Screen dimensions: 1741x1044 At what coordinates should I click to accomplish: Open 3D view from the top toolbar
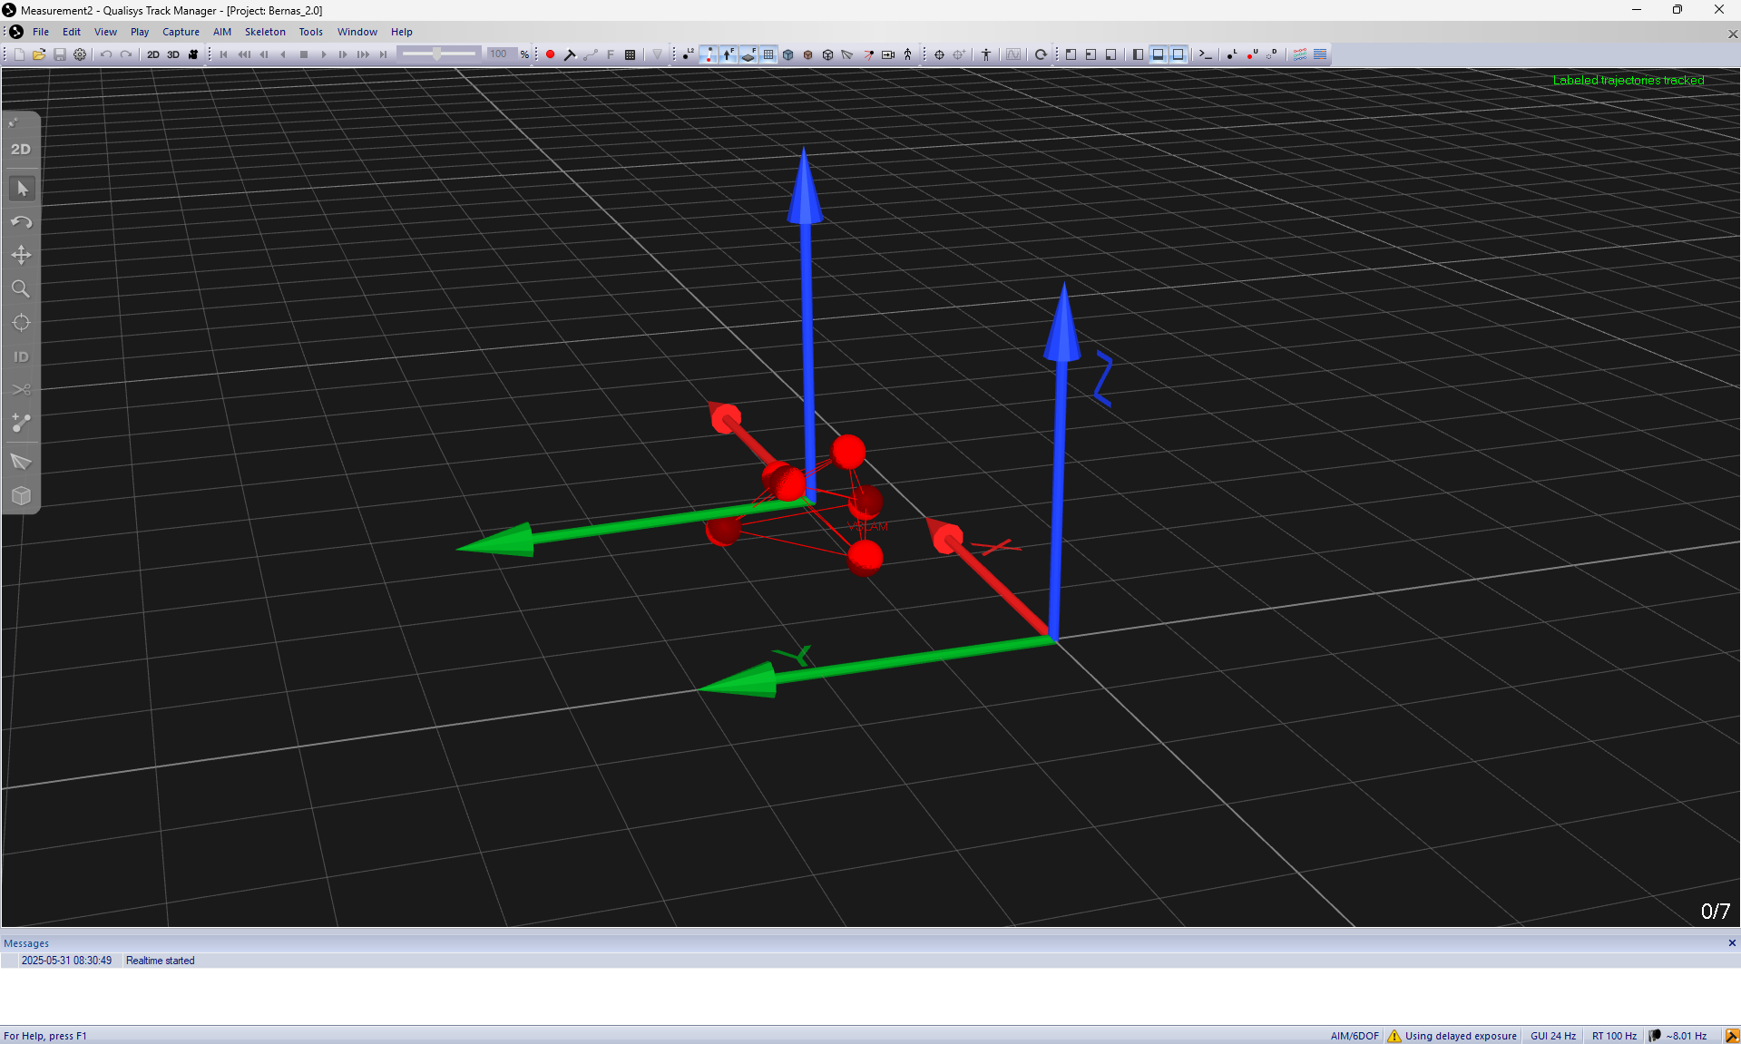click(173, 54)
